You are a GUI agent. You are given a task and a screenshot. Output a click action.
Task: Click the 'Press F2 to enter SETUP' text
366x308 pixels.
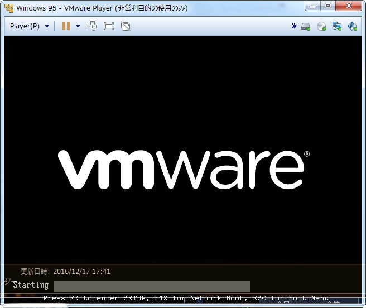96,298
